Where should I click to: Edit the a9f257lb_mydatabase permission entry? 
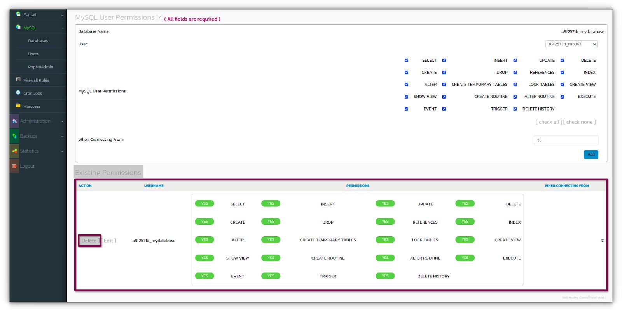click(x=108, y=241)
